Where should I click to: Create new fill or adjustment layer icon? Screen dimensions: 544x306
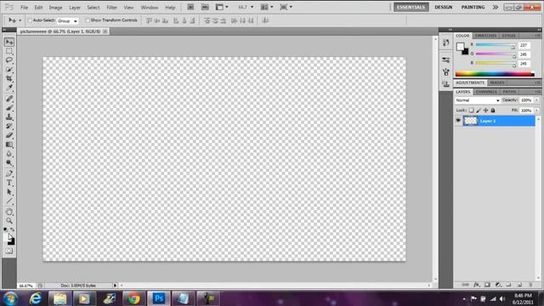click(498, 285)
